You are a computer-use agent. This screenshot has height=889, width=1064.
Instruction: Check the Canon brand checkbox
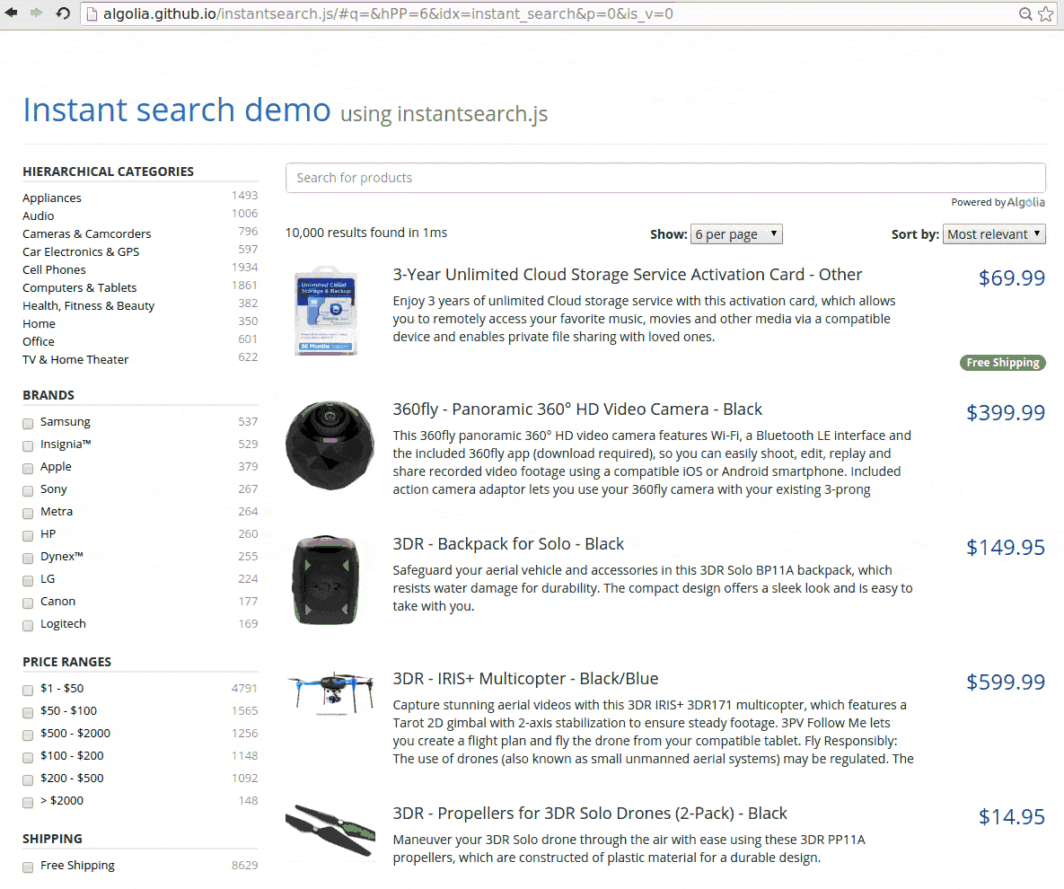pos(28,603)
